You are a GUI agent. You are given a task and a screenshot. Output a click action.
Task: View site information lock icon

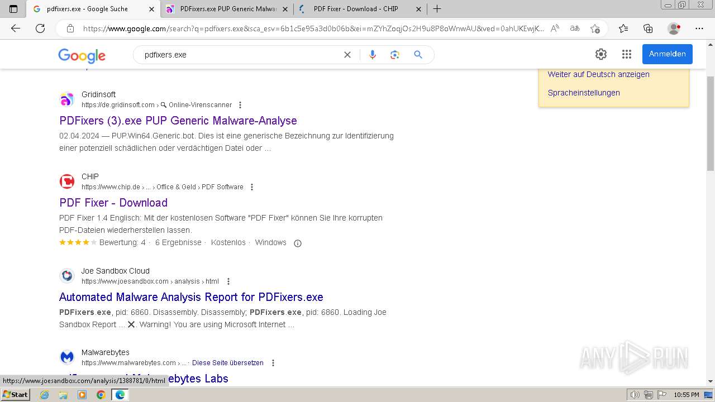tap(70, 28)
